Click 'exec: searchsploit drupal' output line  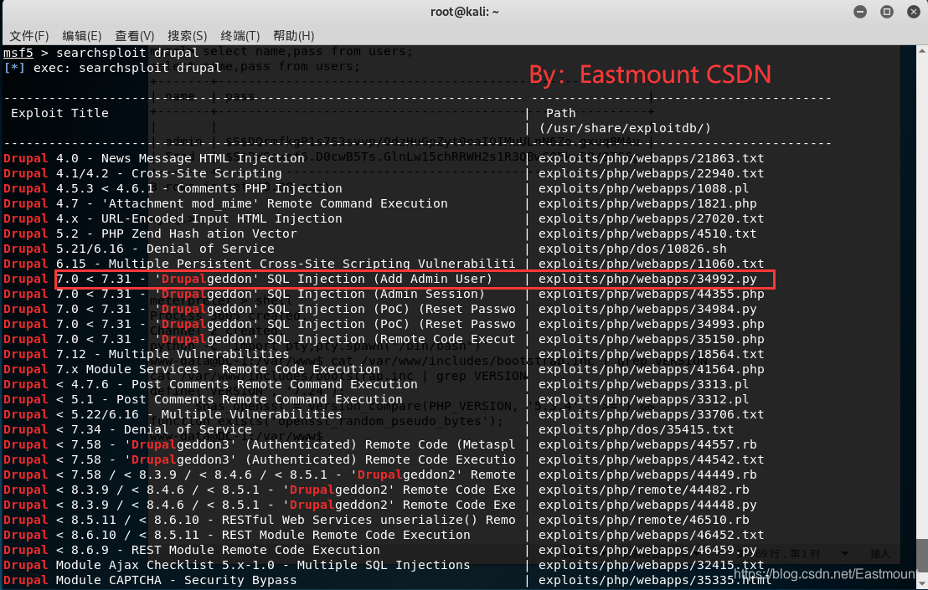[x=112, y=68]
